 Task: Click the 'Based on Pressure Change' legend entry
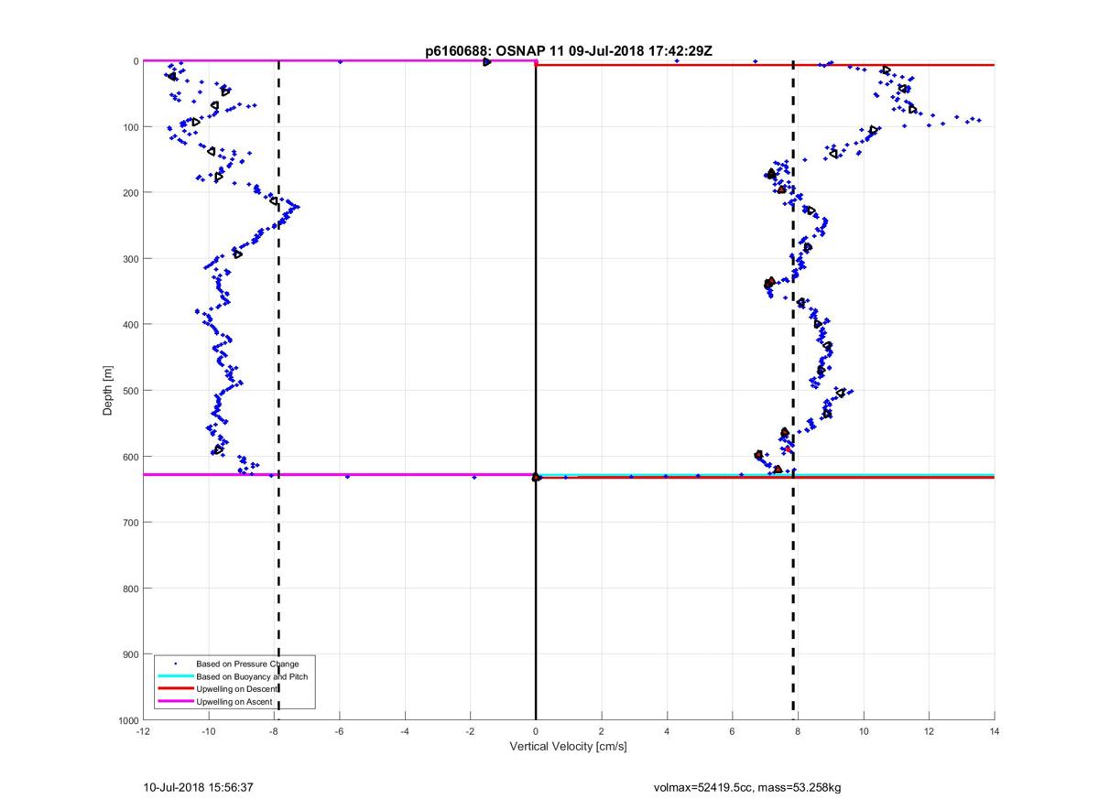coord(247,664)
